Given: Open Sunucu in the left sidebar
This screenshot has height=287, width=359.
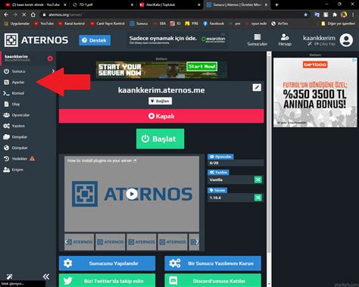Looking at the screenshot, I should [14, 71].
